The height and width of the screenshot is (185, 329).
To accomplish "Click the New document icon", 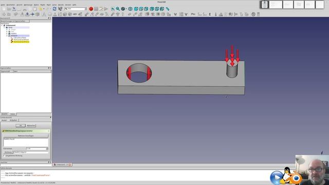I will tap(4, 9).
